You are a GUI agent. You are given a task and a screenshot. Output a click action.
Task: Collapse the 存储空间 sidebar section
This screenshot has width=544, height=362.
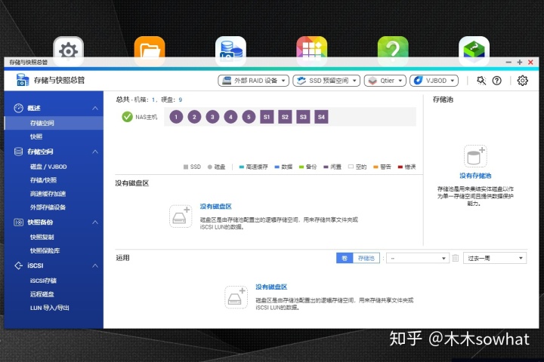(x=95, y=152)
